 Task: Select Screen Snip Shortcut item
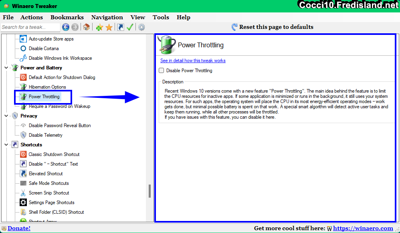pos(49,193)
